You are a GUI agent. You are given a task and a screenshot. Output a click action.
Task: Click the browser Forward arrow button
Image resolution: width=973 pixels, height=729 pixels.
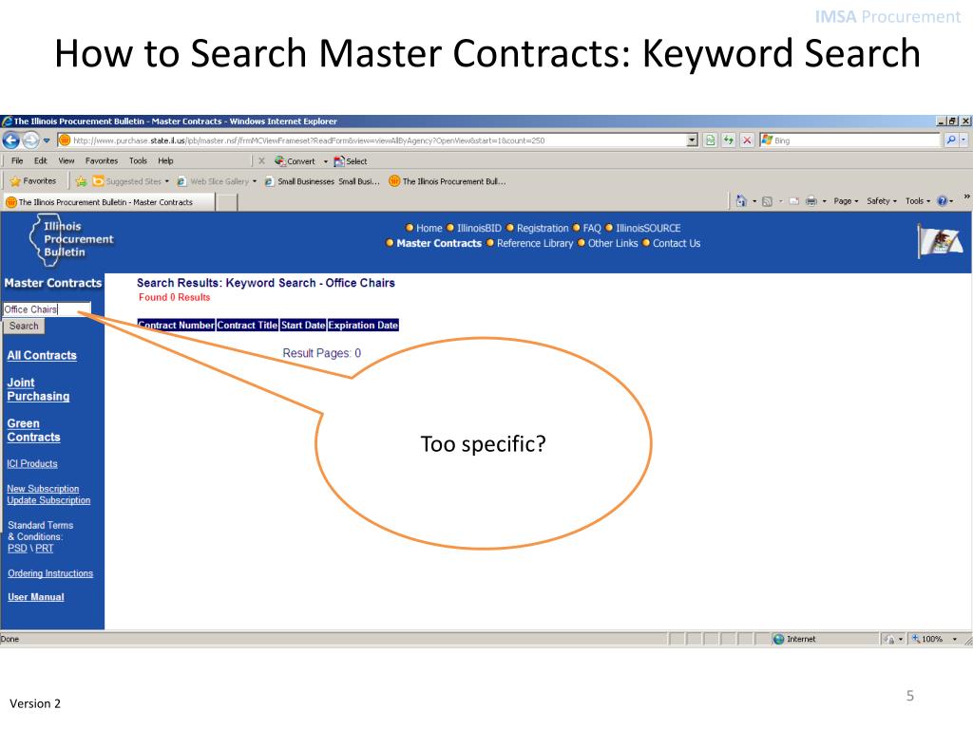pyautogui.click(x=30, y=140)
